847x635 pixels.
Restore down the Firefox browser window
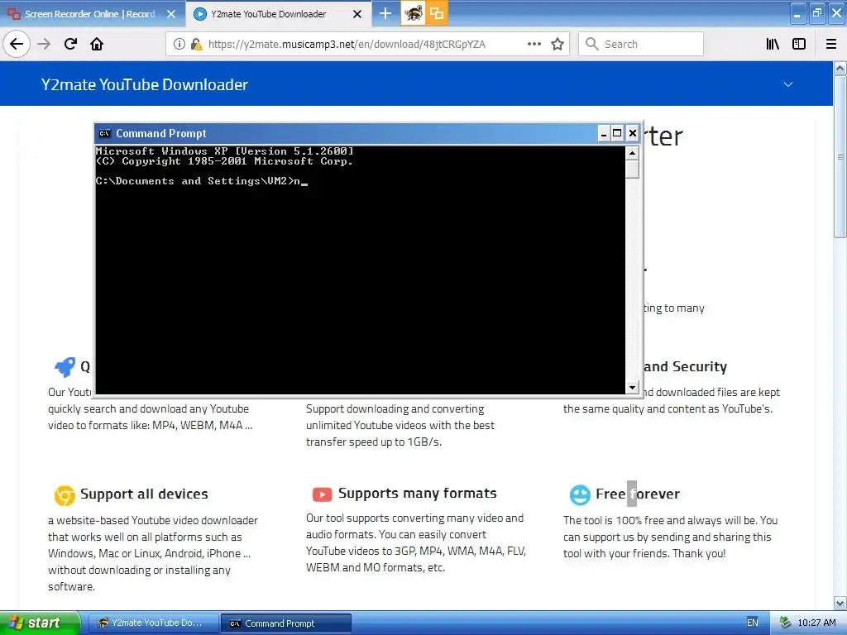(x=817, y=13)
